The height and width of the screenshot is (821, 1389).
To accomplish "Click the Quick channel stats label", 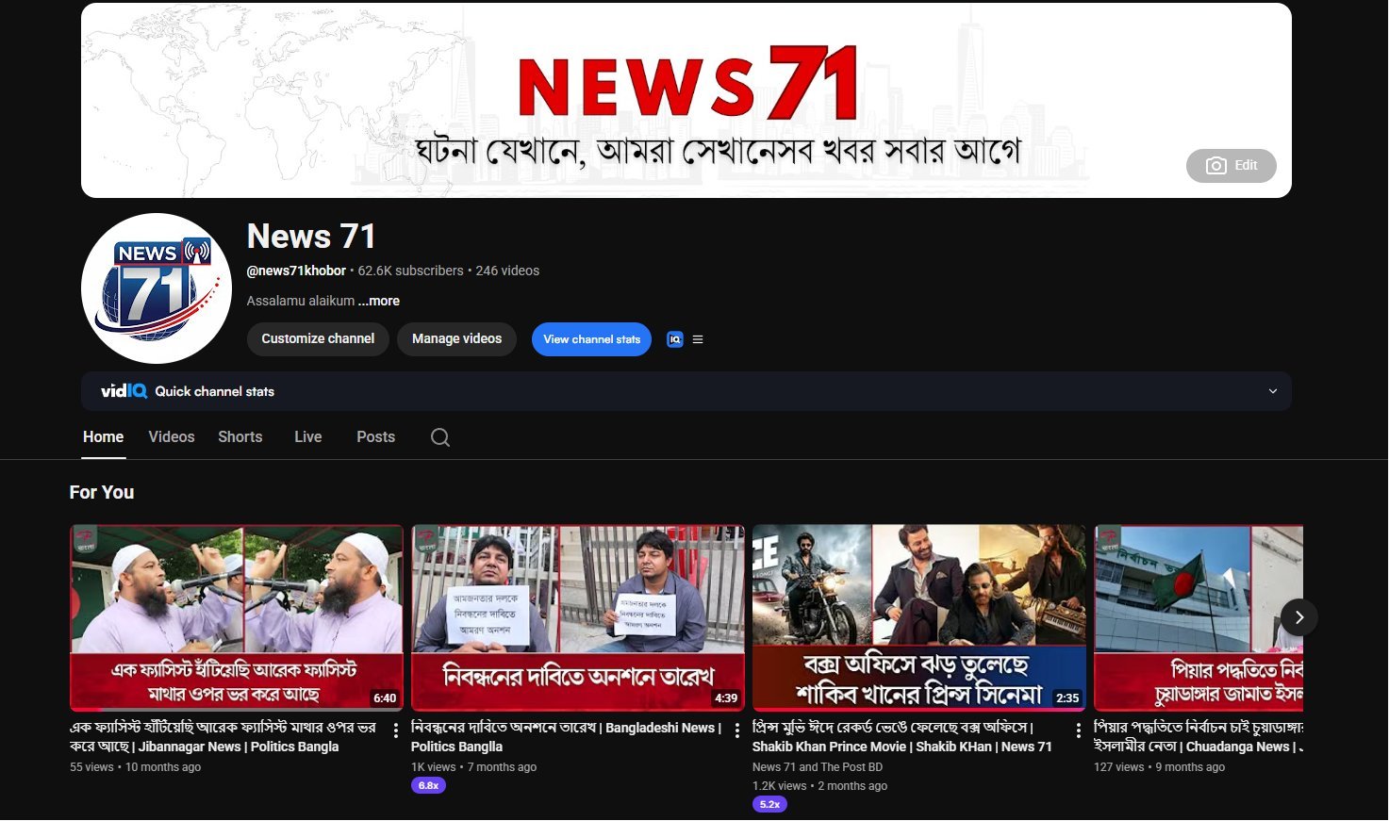I will point(215,391).
